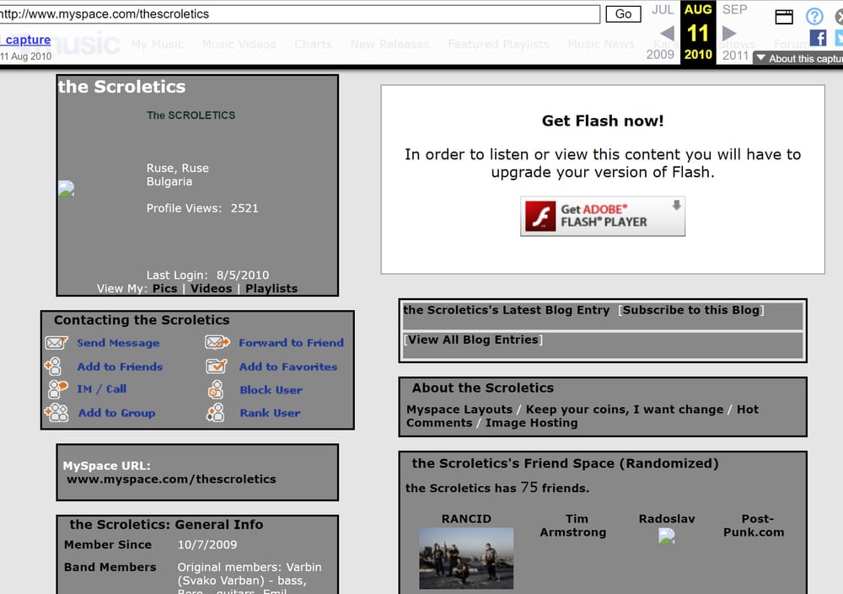Image resolution: width=843 pixels, height=594 pixels.
Task: Open My Music menu item
Action: pyautogui.click(x=158, y=44)
